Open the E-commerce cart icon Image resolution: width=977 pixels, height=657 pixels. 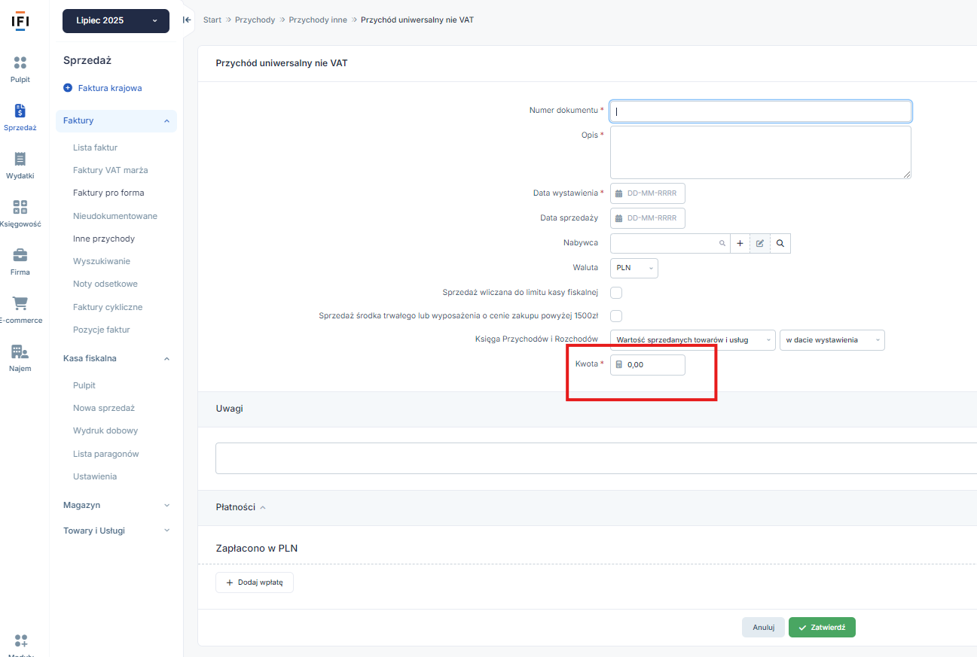[x=20, y=303]
